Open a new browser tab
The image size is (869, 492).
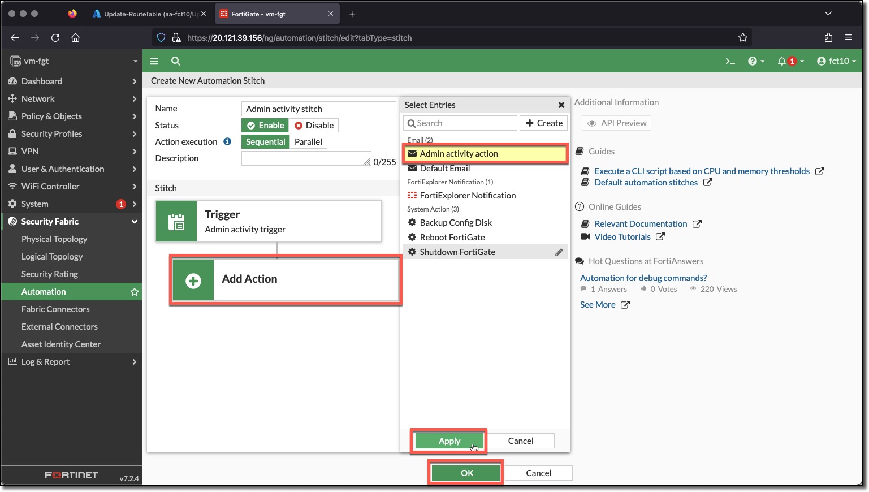352,14
